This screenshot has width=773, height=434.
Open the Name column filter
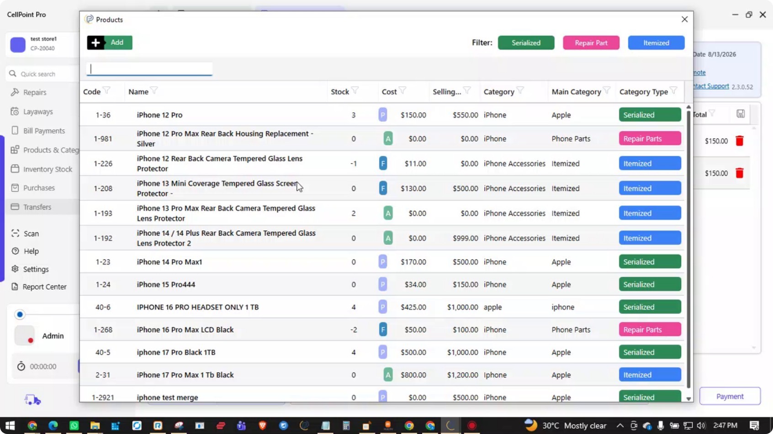click(x=154, y=90)
